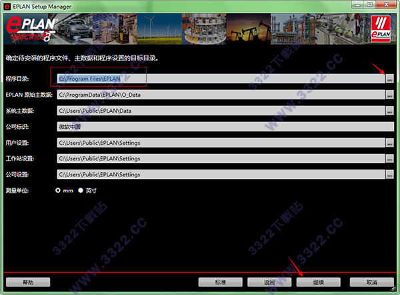Click the 工作站设置 settings path field
This screenshot has height=295, width=400.
[x=221, y=159]
